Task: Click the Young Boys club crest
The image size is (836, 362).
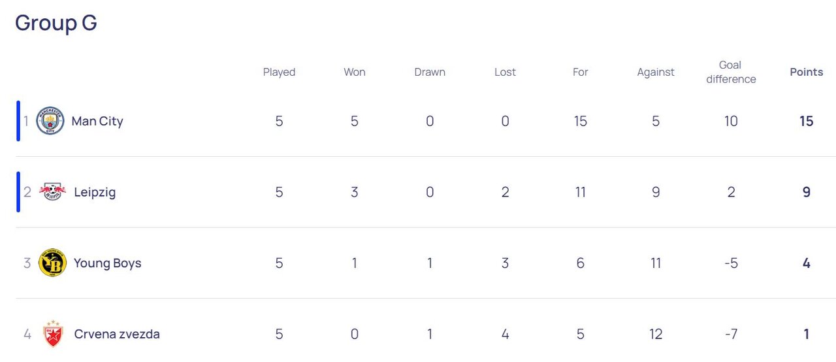Action: coord(53,263)
